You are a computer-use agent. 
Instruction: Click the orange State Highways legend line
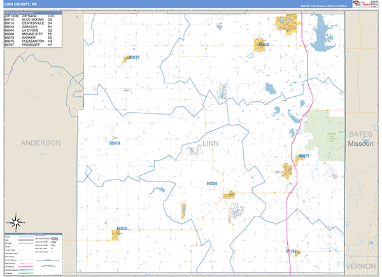(26, 263)
